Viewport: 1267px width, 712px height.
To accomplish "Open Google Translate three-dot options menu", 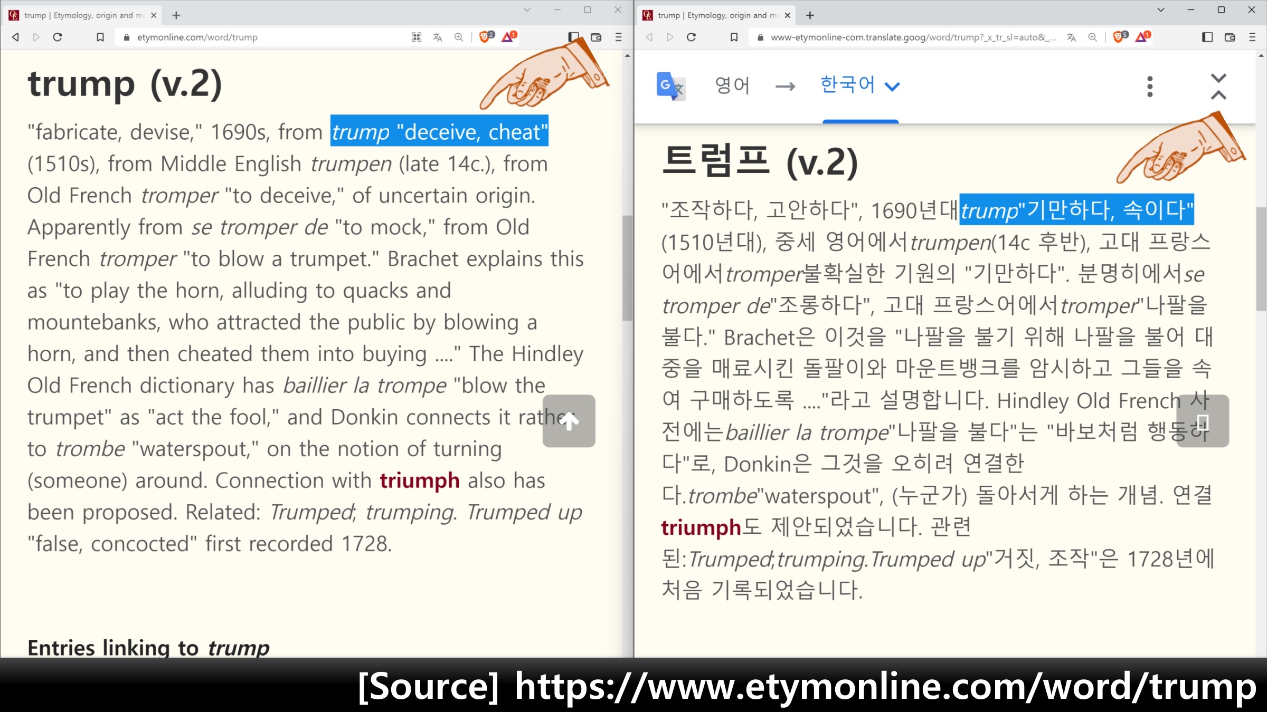I will point(1150,86).
